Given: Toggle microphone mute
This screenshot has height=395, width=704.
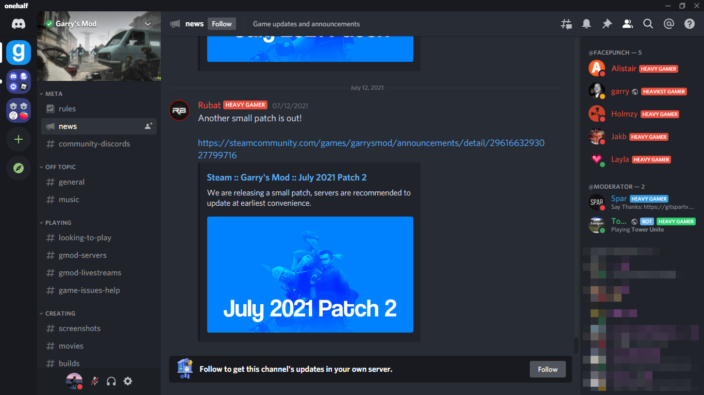Looking at the screenshot, I should (x=95, y=381).
